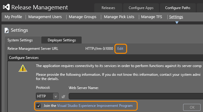Click the yellow warning triangle icon
Screen dimensions: 203x112
click(x=23, y=68)
